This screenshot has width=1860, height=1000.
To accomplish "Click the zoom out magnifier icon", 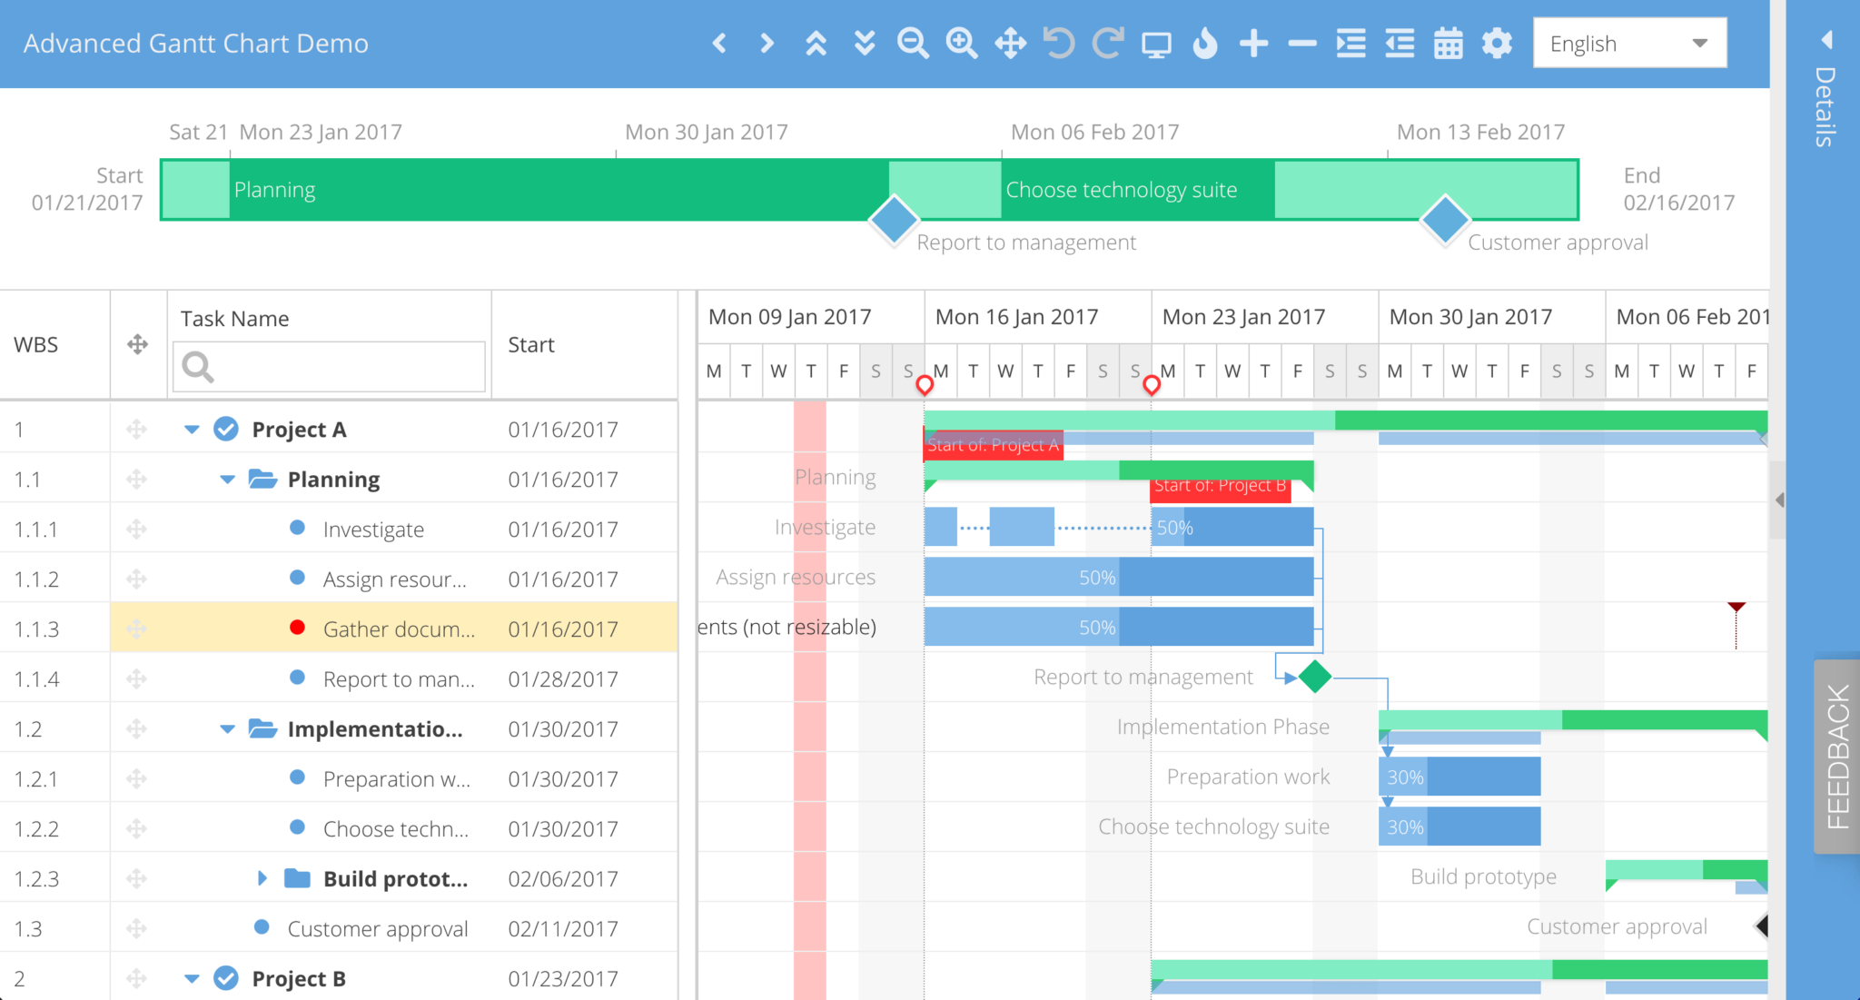I will [x=913, y=43].
